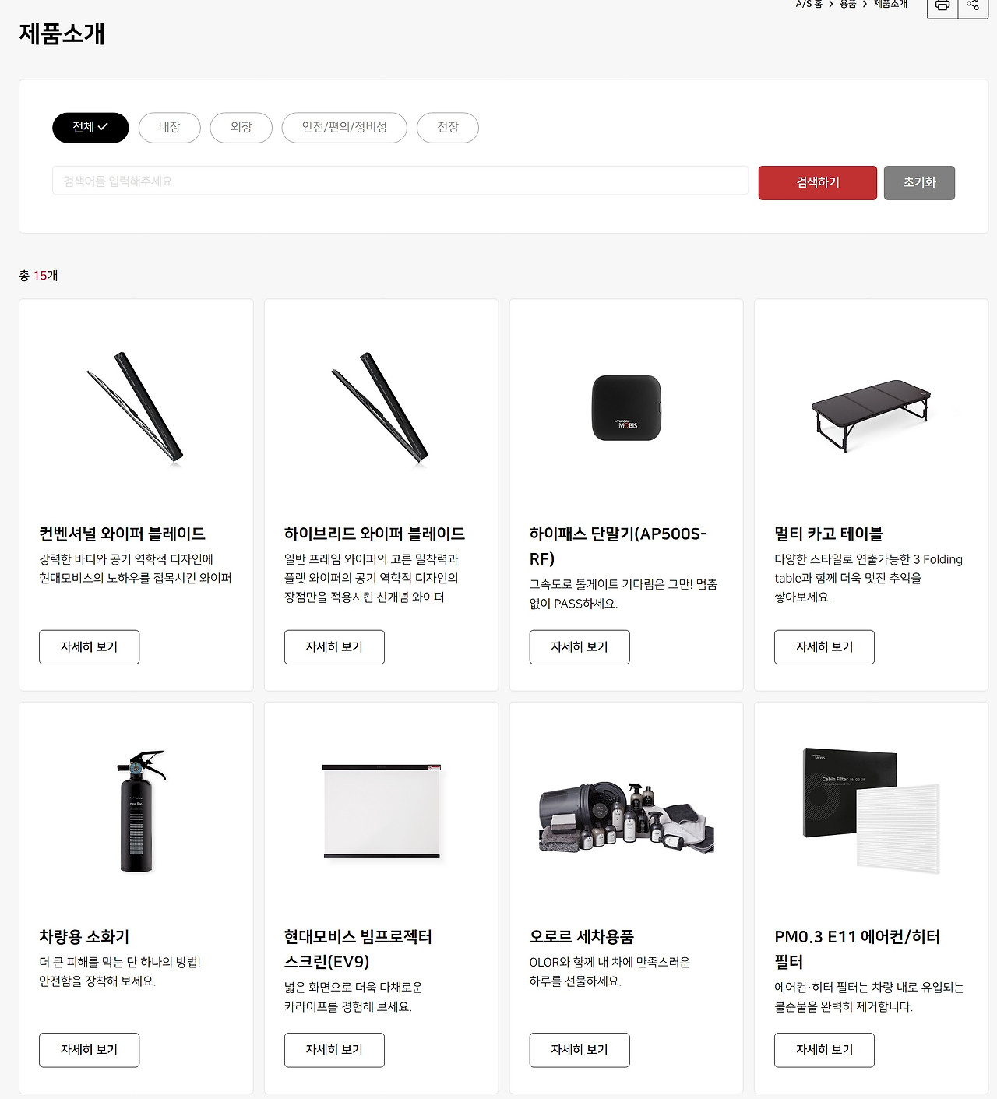Screen dimensions: 997x1099
Task: Select the 외장 category filter
Action: (241, 128)
